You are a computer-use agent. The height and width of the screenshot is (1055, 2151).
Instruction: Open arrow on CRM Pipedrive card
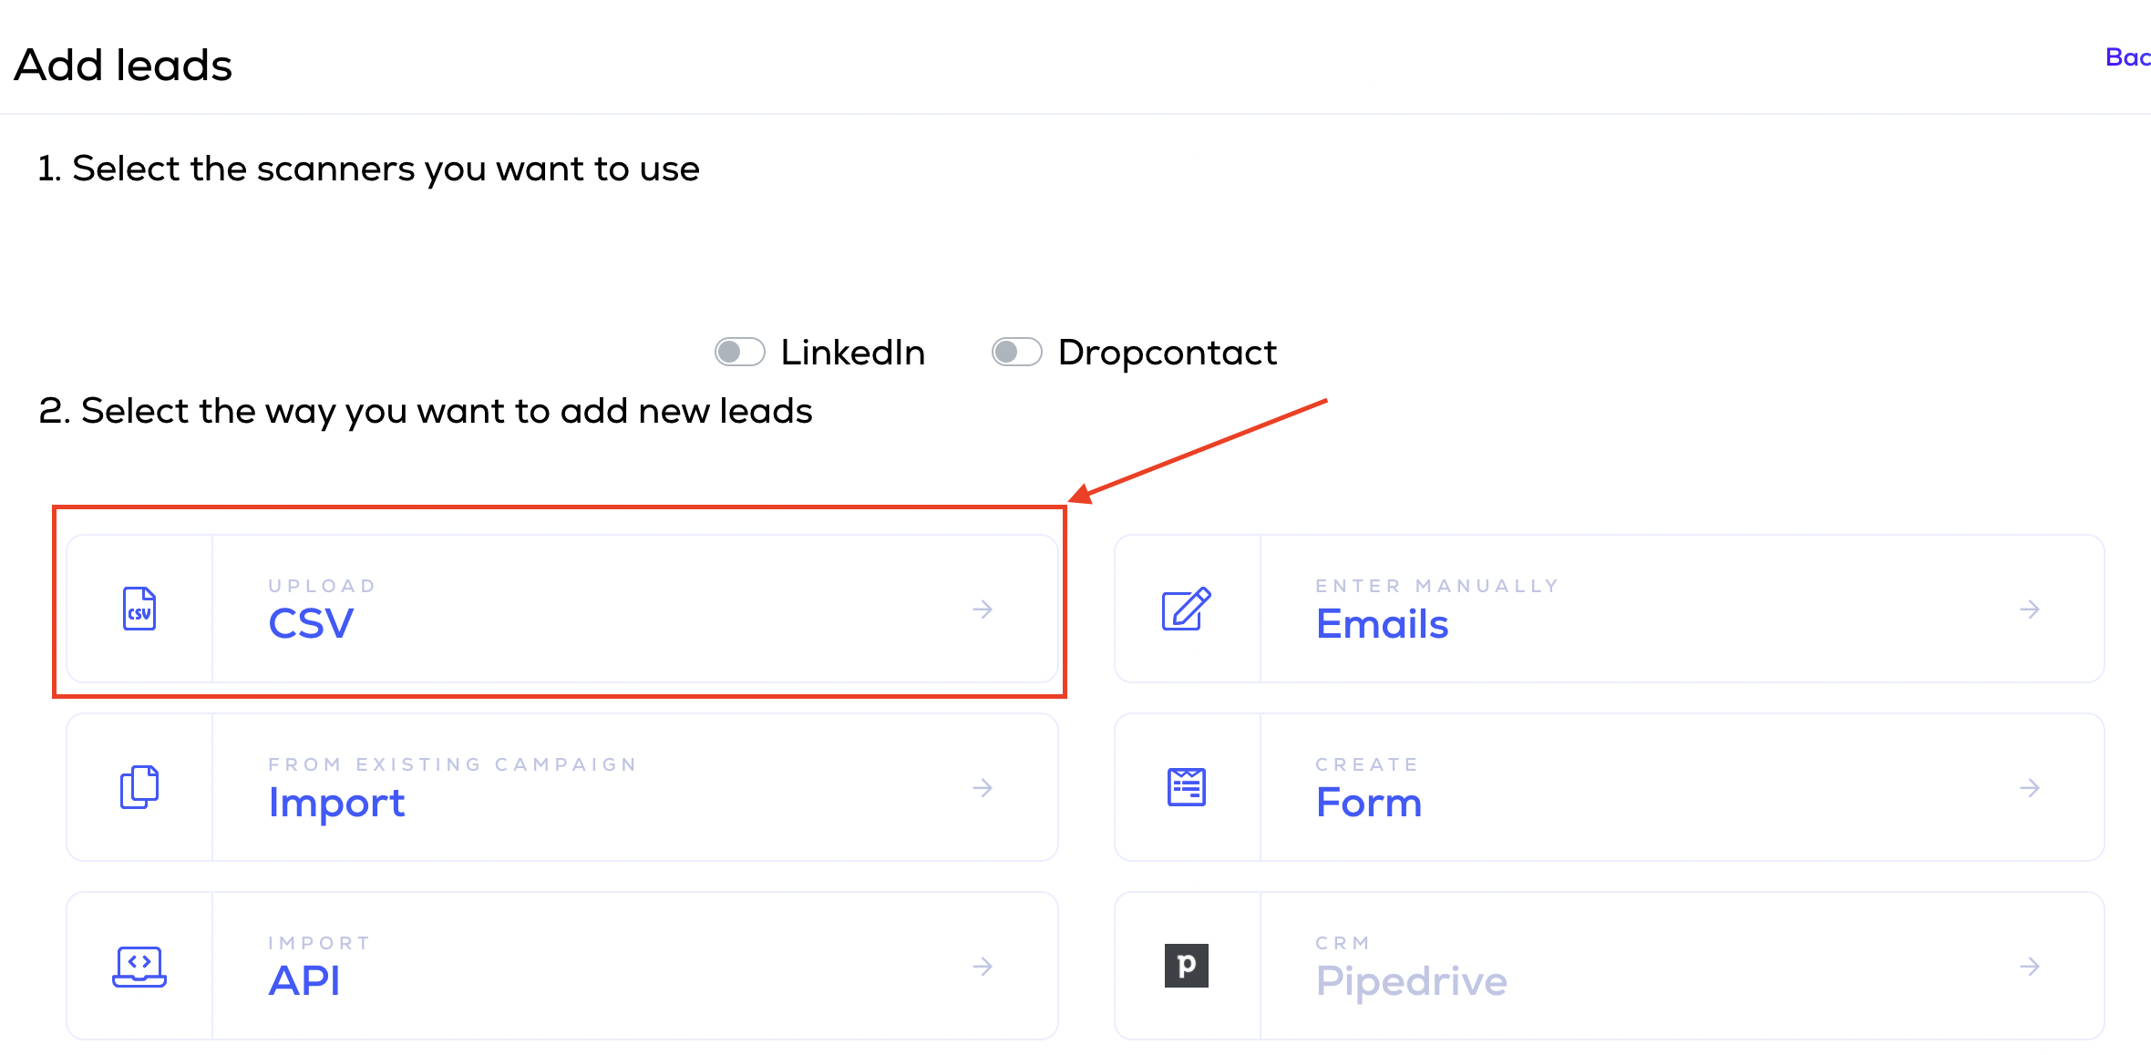point(2029,966)
